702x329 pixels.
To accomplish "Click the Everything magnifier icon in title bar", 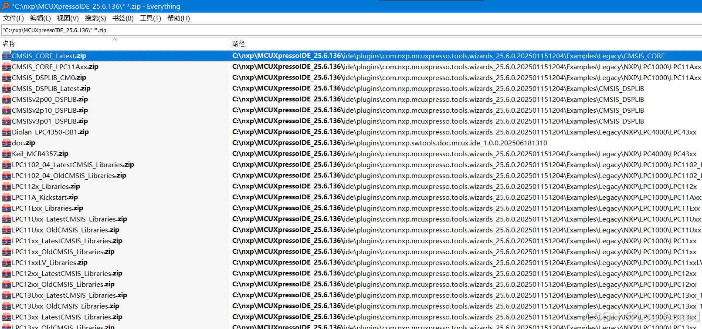I will coord(5,6).
